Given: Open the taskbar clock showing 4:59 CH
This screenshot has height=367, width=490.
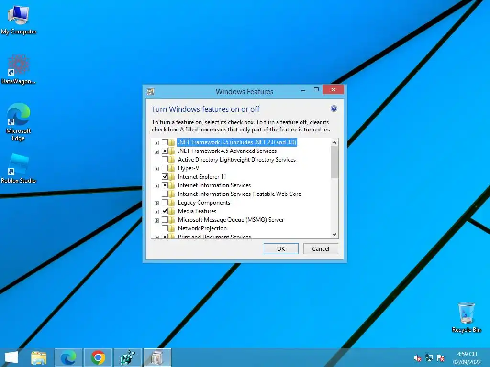Looking at the screenshot, I should (x=467, y=358).
